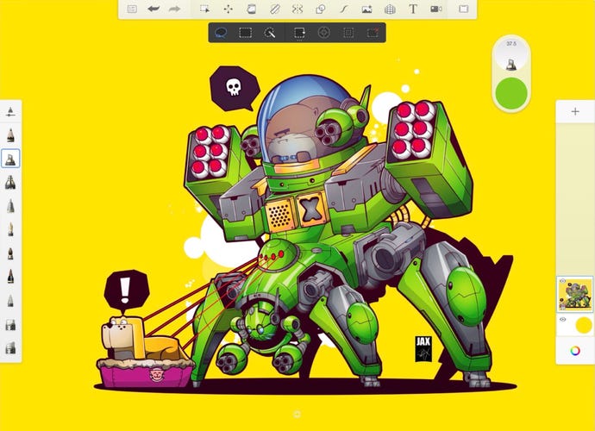
Task: Open the Shape draw styles tool
Action: (x=321, y=9)
